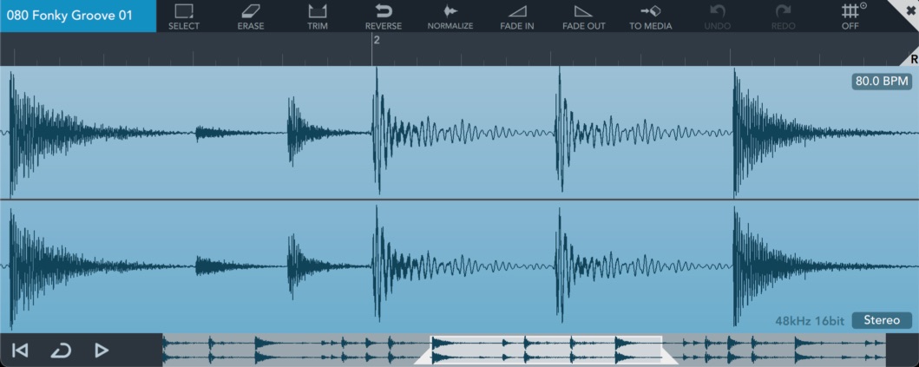Jump to the sample start
The height and width of the screenshot is (367, 919).
20,351
